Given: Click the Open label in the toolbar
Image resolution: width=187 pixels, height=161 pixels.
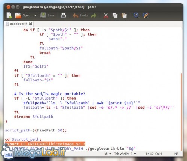Looking at the screenshot, I should 27,15.
